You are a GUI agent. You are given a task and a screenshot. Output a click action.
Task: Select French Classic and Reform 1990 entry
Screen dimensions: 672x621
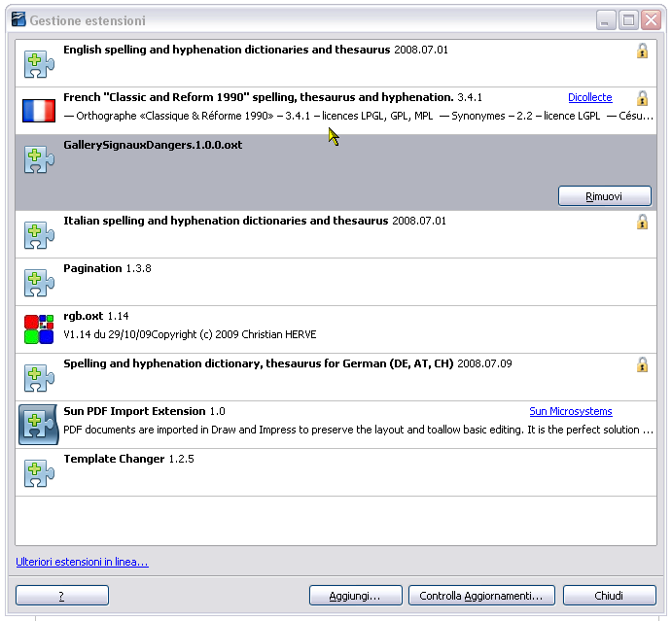(x=336, y=111)
